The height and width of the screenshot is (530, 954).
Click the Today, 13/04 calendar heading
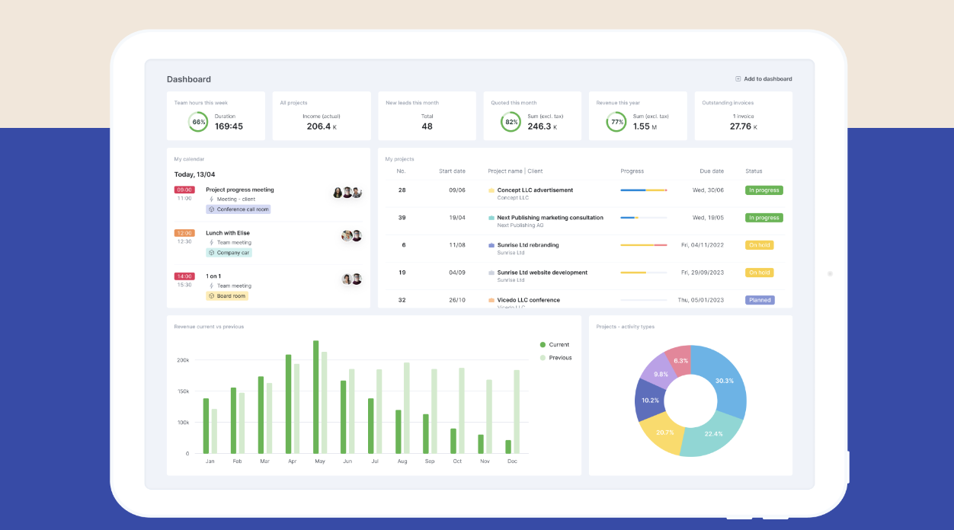pos(194,174)
